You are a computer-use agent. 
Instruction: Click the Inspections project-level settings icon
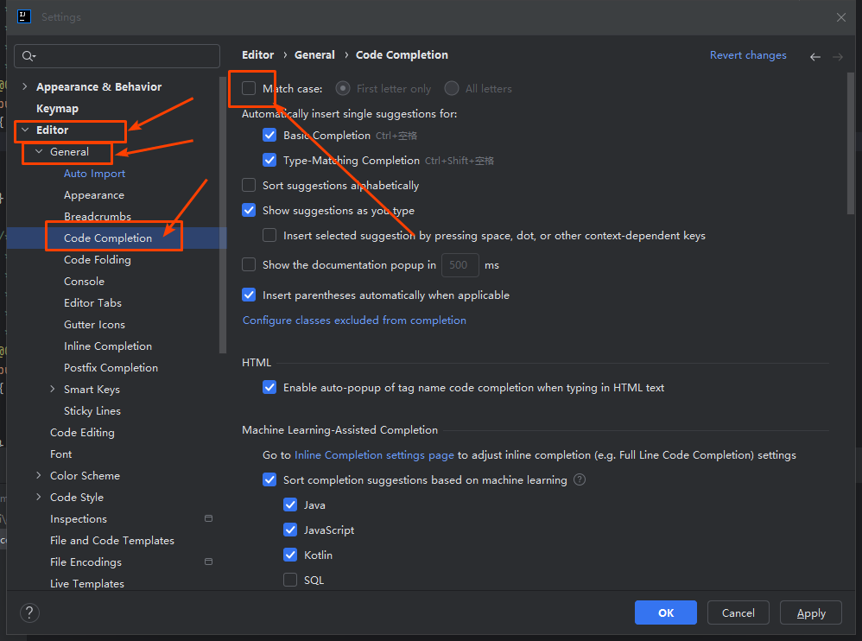pyautogui.click(x=208, y=518)
